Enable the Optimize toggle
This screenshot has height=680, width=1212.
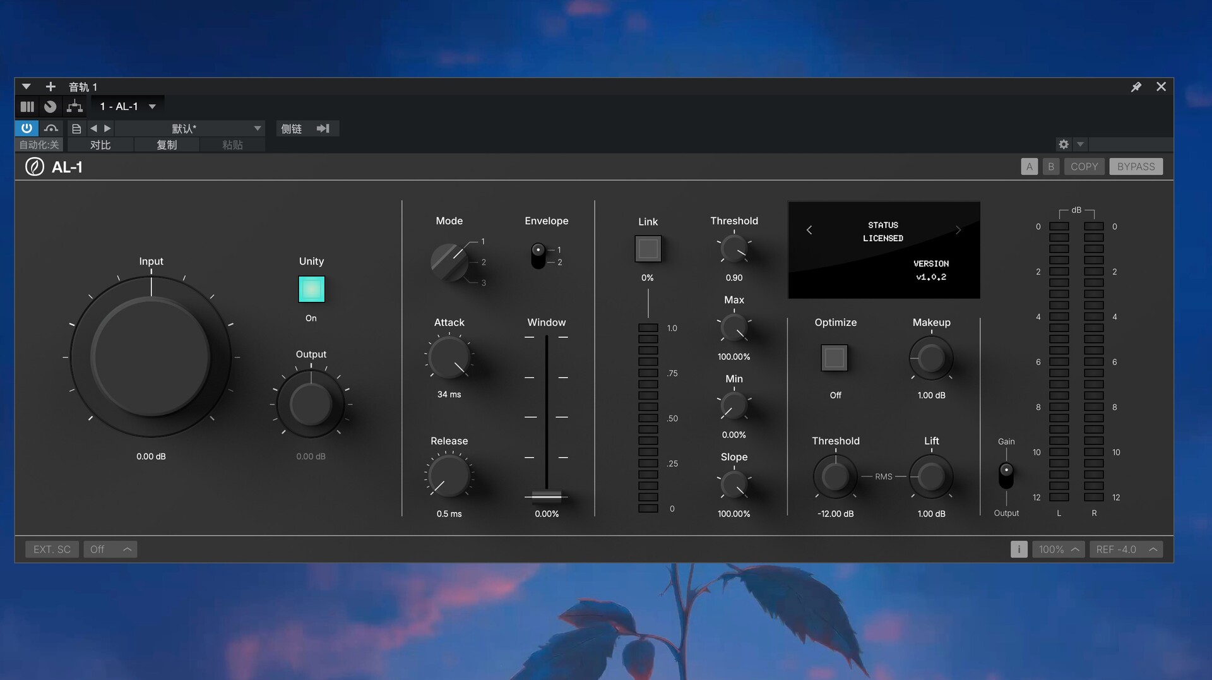835,358
